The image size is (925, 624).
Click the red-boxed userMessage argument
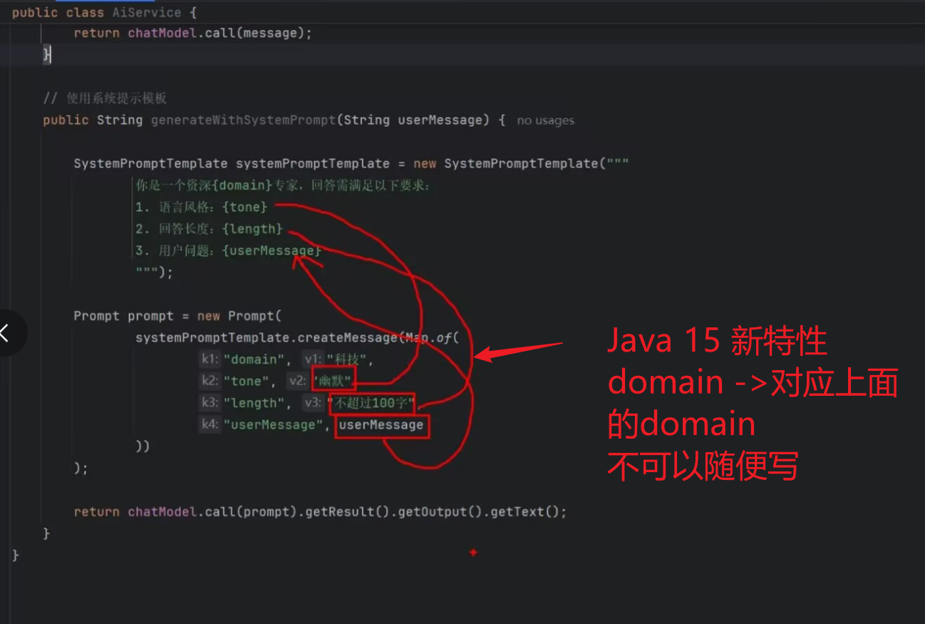[381, 426]
